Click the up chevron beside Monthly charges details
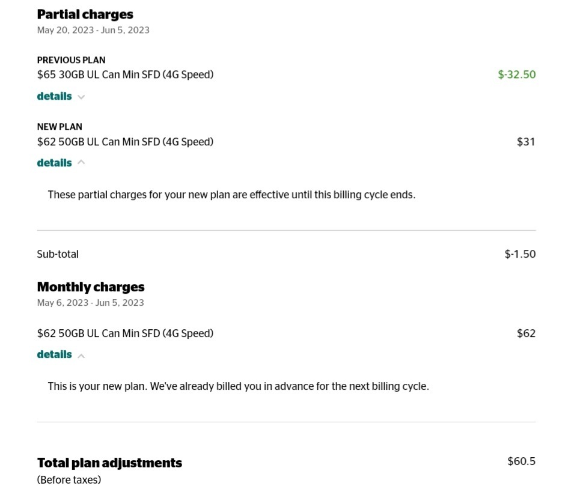 pos(81,356)
